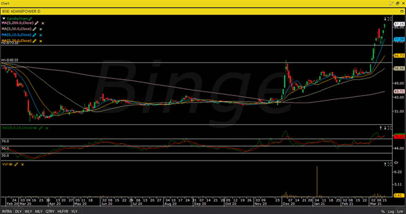The image size is (406, 214).
Task: Maximize the RSI pane
Action: pos(390,128)
